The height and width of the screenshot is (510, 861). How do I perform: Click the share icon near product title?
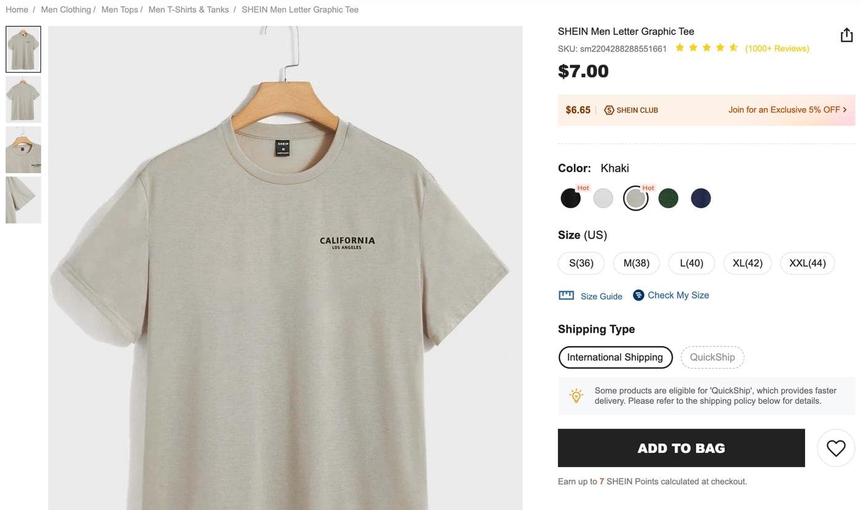coord(846,35)
